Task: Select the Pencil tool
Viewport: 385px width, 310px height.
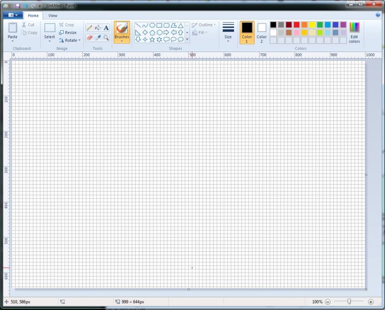Action: point(89,28)
